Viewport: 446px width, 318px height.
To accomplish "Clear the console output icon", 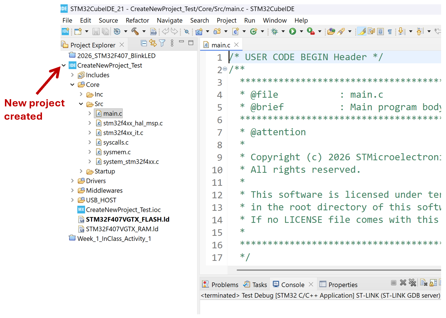I will [x=424, y=283].
